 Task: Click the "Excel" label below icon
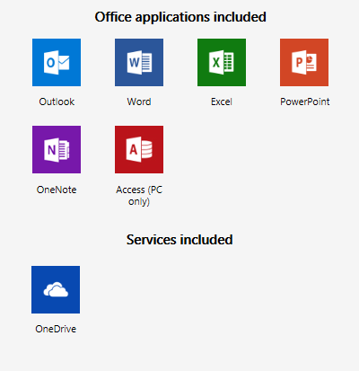click(x=222, y=102)
